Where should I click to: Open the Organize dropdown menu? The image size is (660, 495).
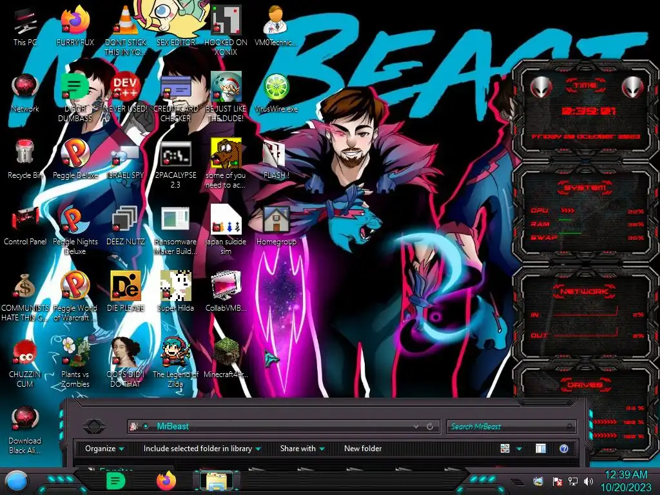104,449
